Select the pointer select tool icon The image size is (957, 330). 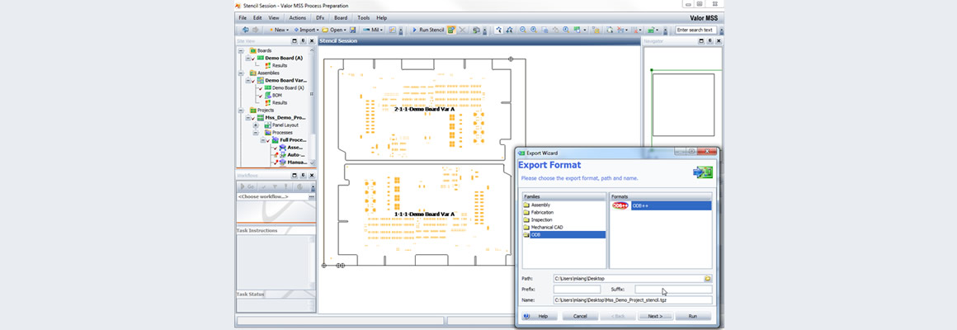498,29
